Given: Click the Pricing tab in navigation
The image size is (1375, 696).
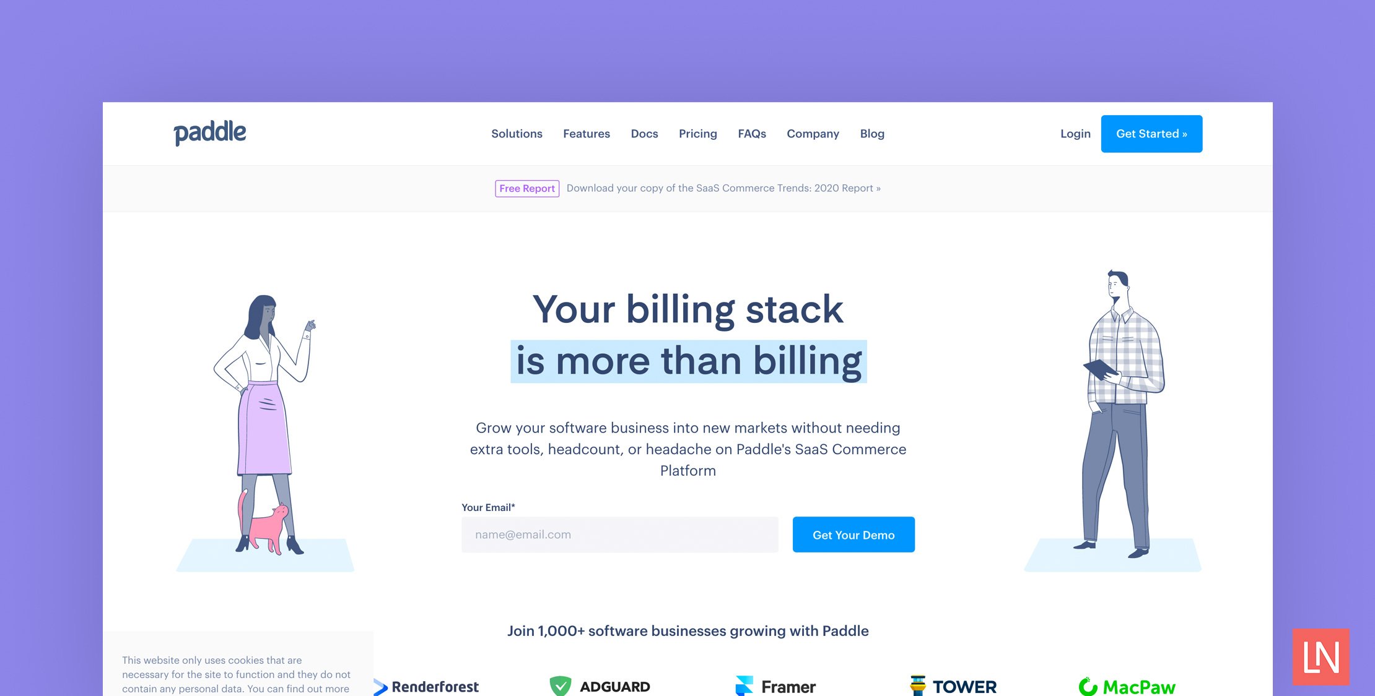Looking at the screenshot, I should [697, 133].
